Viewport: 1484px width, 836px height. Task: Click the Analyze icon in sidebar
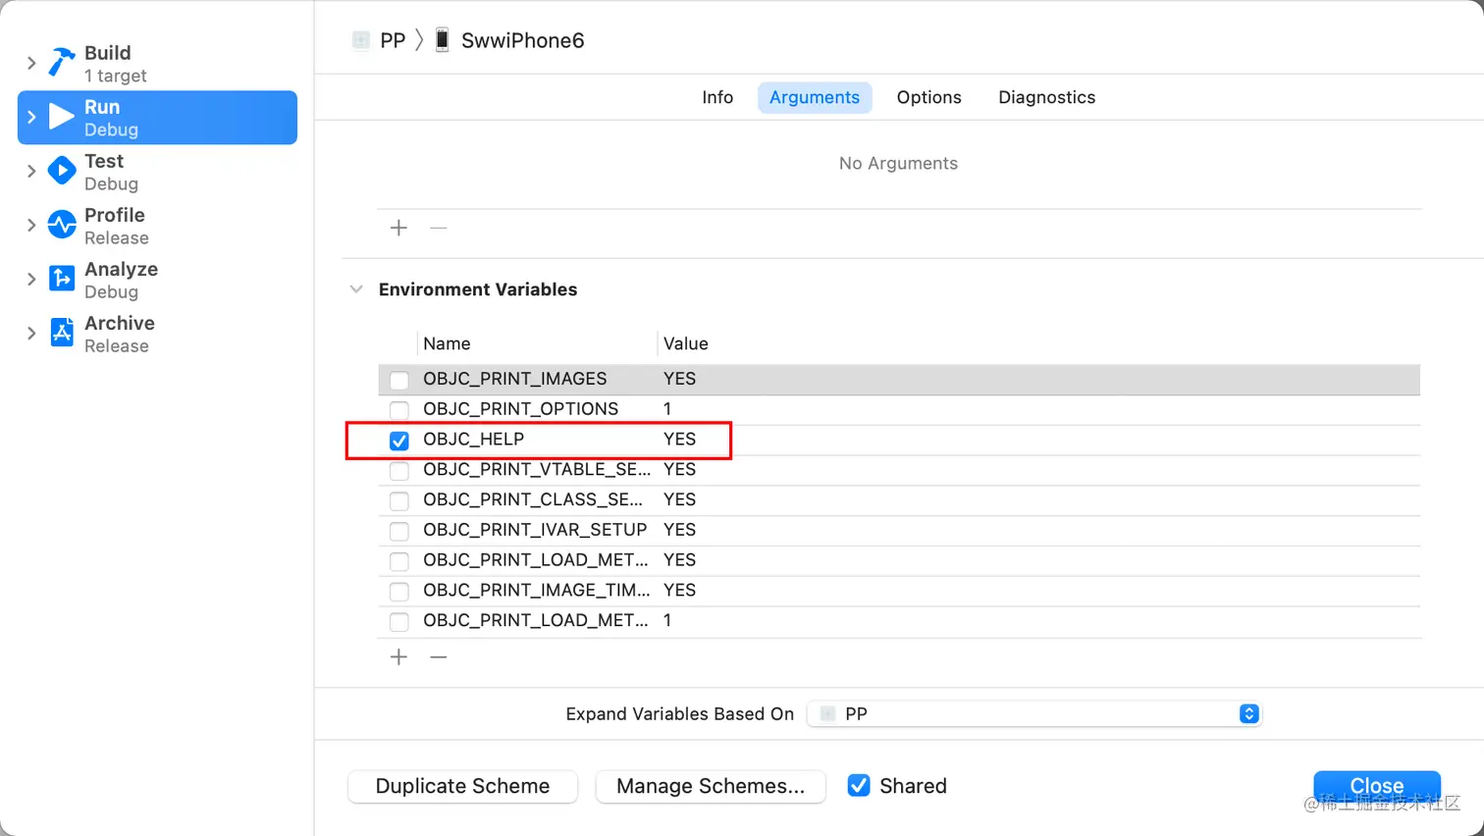[x=62, y=280]
